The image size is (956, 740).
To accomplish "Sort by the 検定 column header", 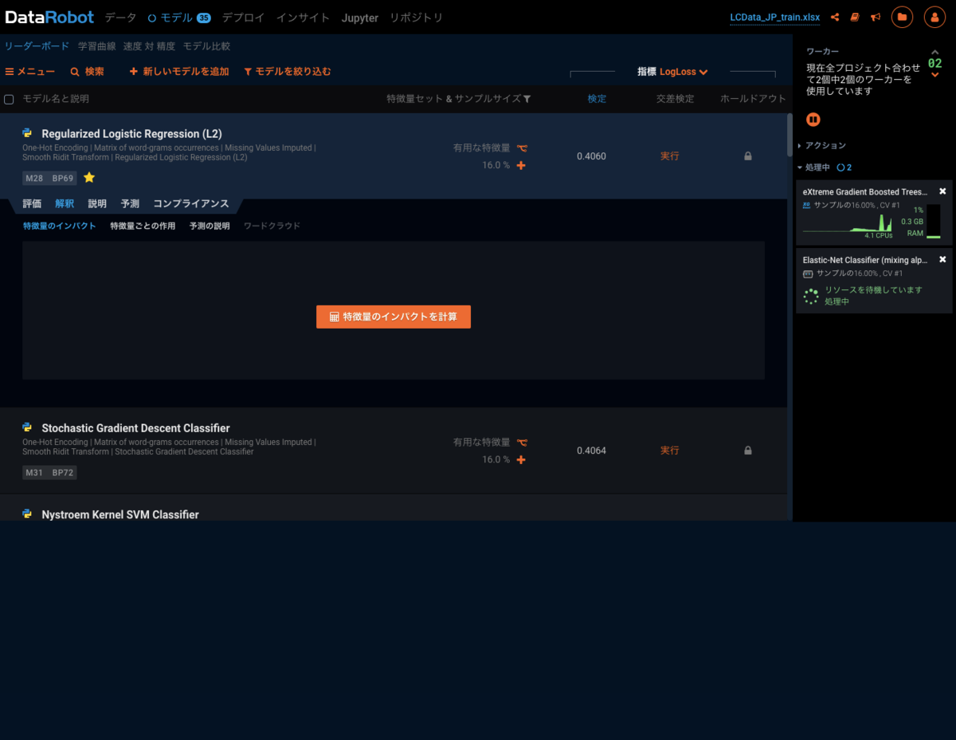I will click(x=597, y=99).
